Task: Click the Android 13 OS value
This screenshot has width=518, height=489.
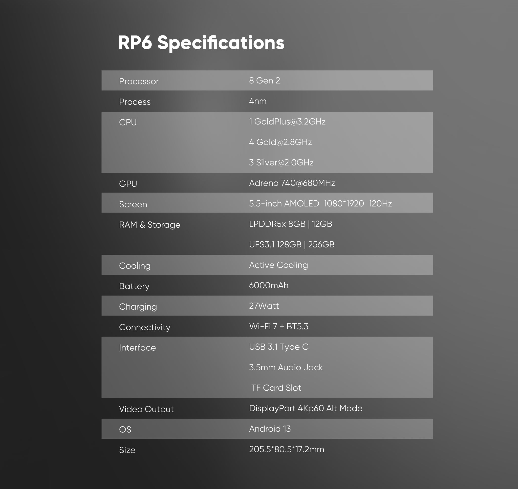Action: pyautogui.click(x=269, y=429)
